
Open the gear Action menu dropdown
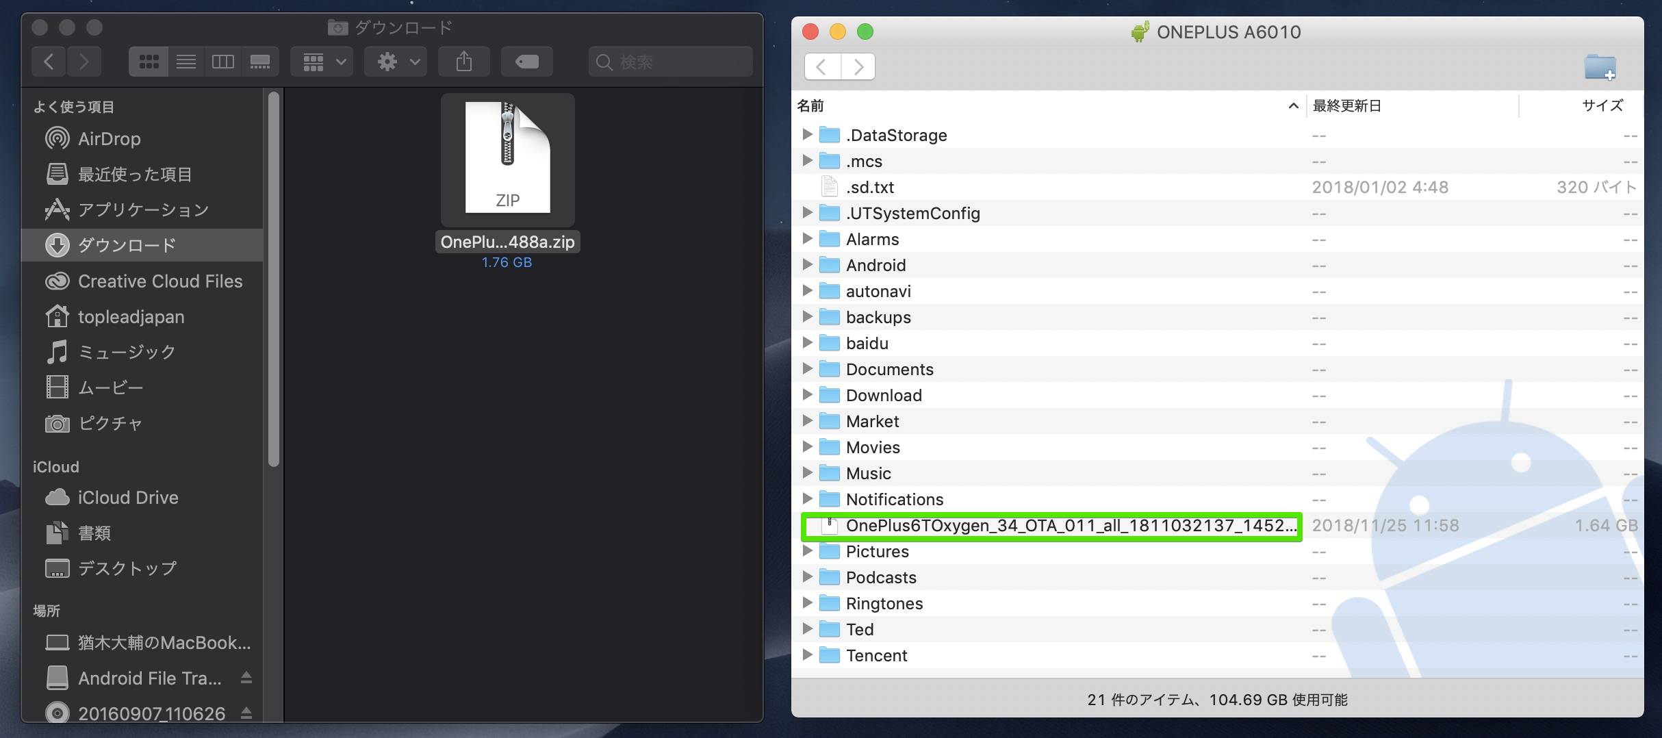396,62
